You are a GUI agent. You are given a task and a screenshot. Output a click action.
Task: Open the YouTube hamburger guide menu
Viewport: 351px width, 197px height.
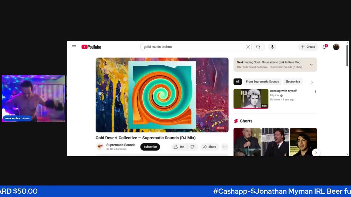point(74,47)
